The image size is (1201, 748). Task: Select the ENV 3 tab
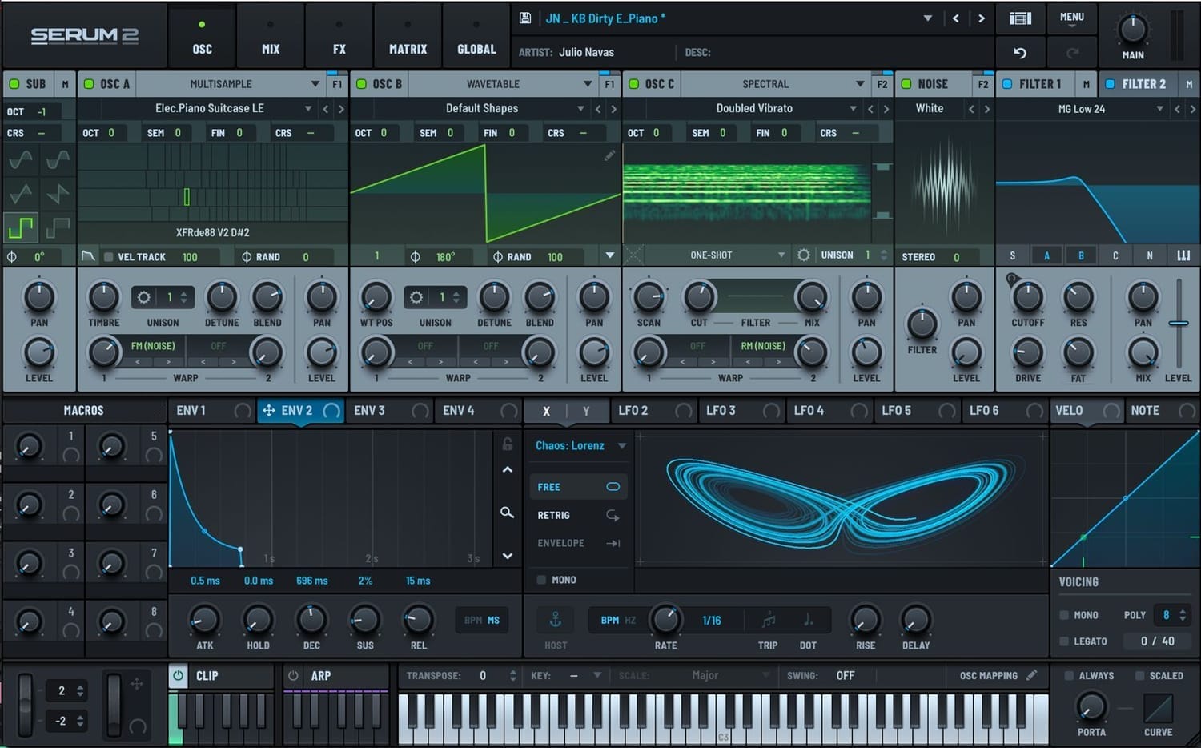370,411
